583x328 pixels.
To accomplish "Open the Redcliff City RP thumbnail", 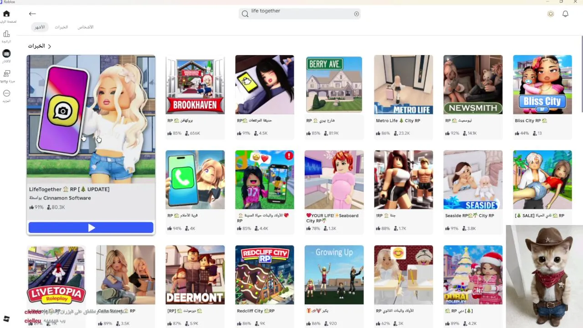I will (265, 275).
